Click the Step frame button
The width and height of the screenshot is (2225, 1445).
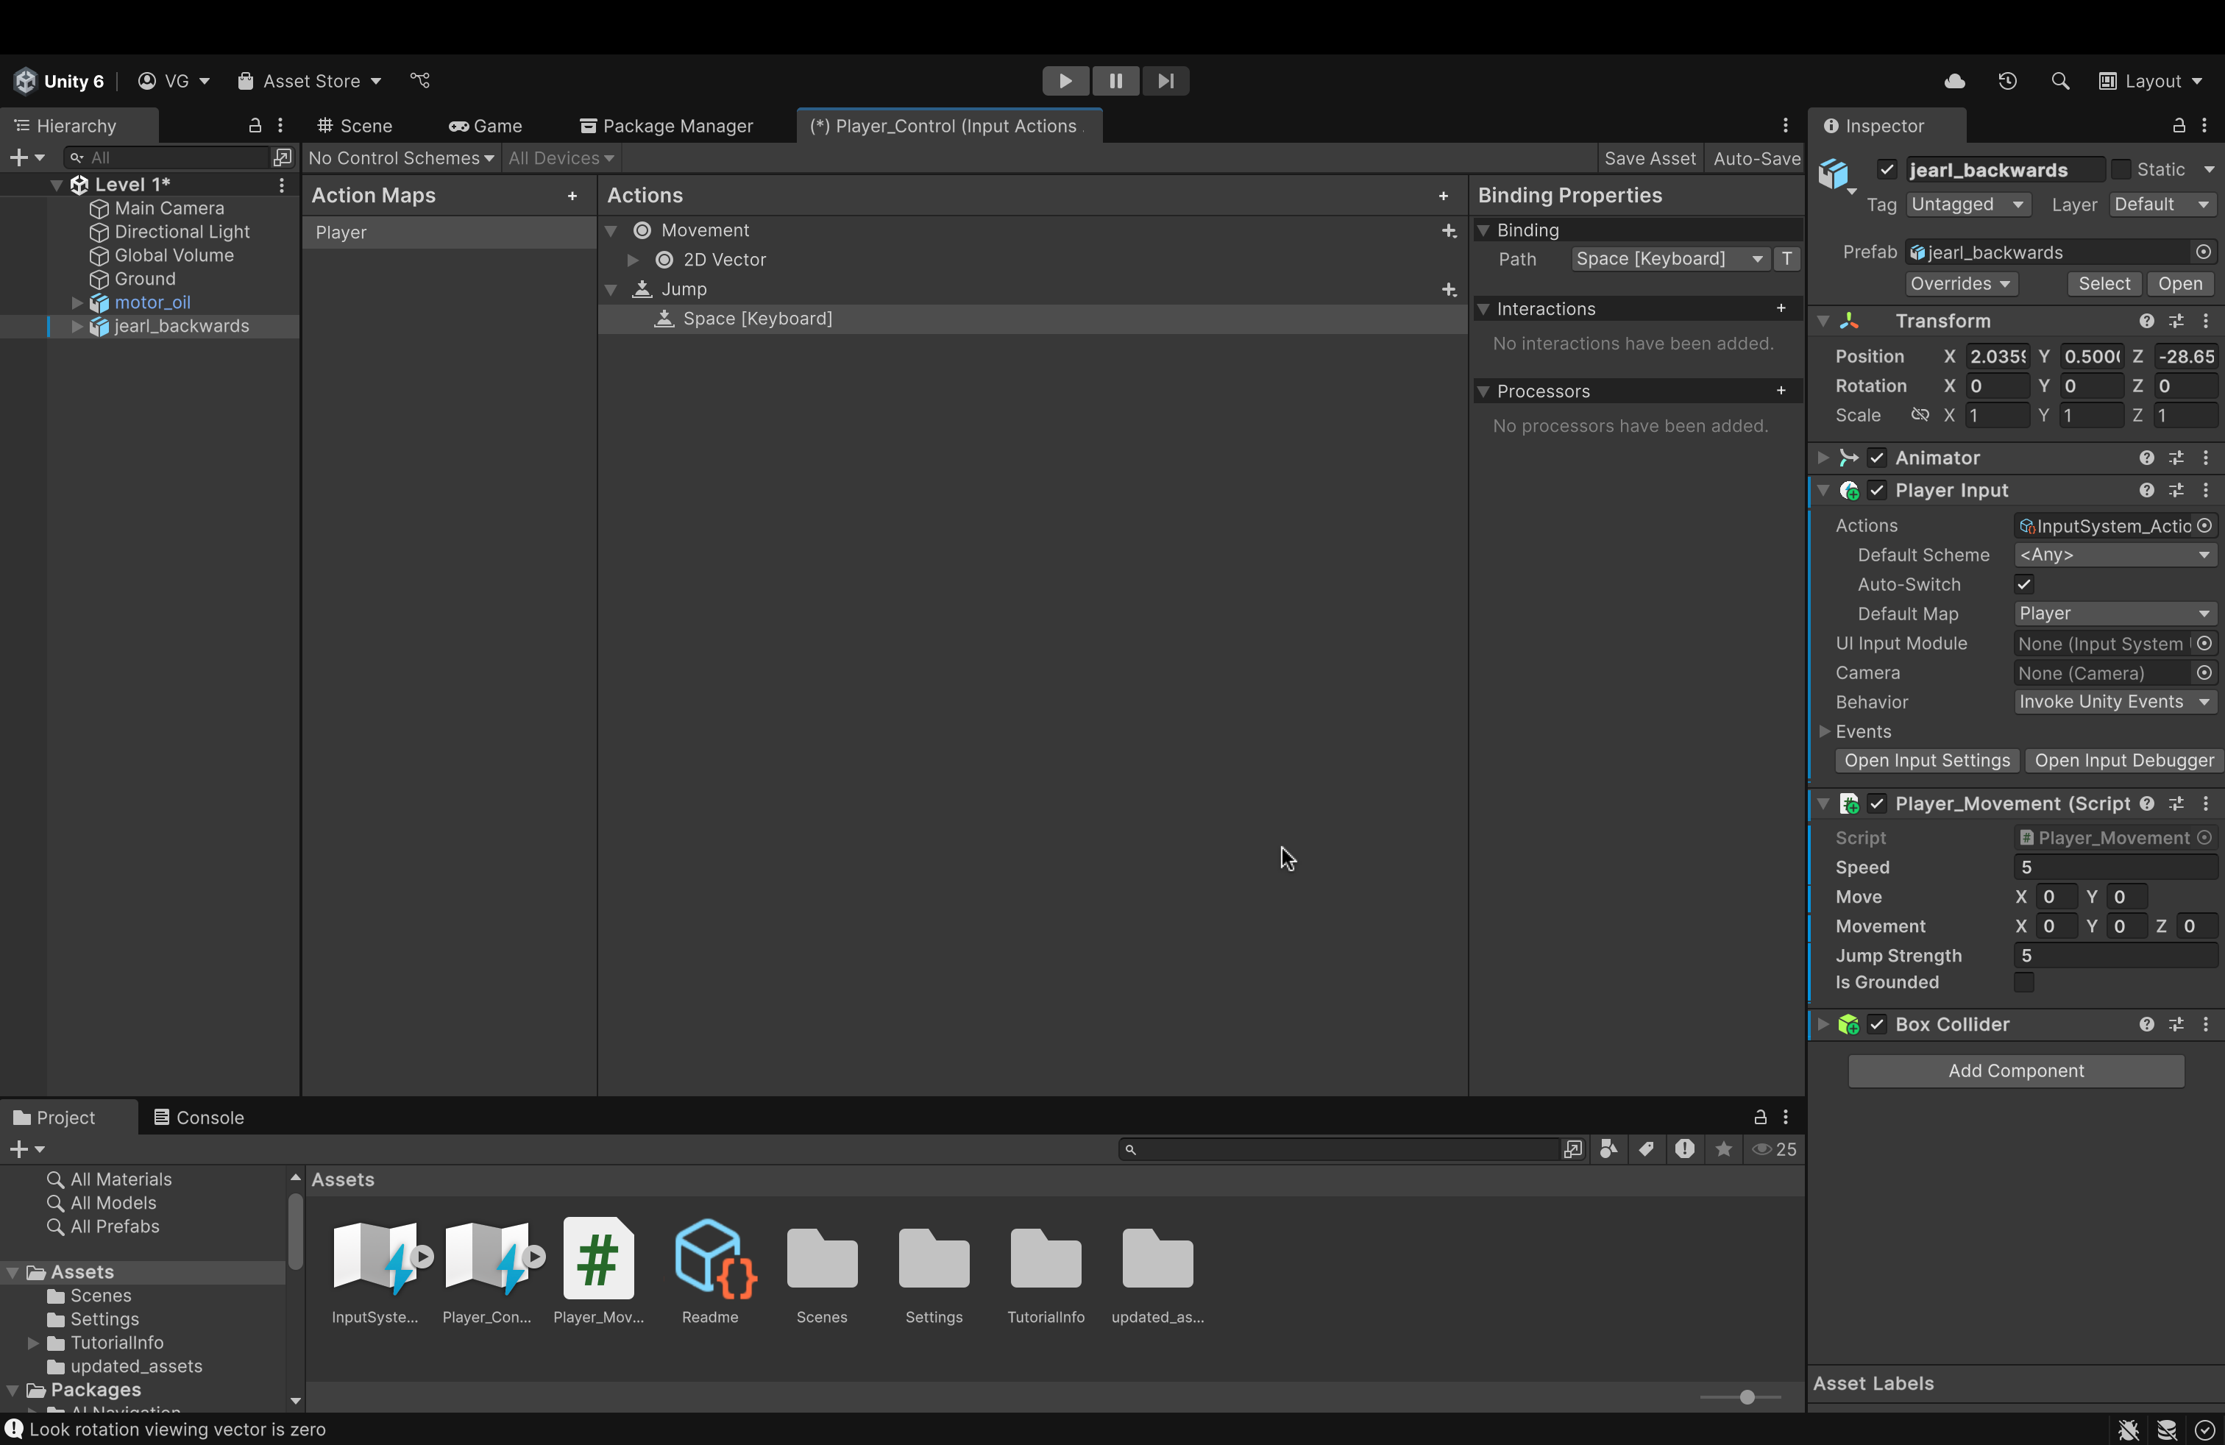[1165, 82]
